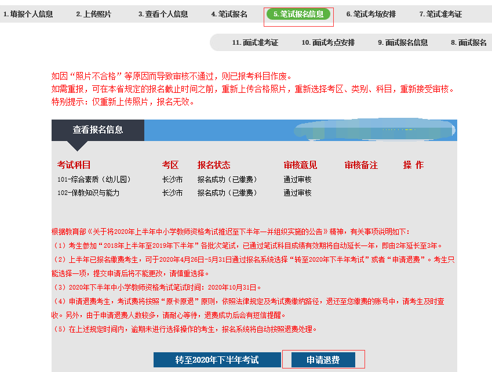
Task: Click the 考试科目 column header
Action: 74,165
